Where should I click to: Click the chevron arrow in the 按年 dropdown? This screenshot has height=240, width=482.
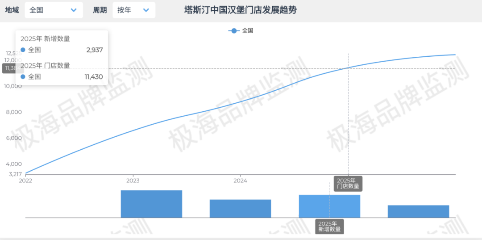click(x=146, y=10)
